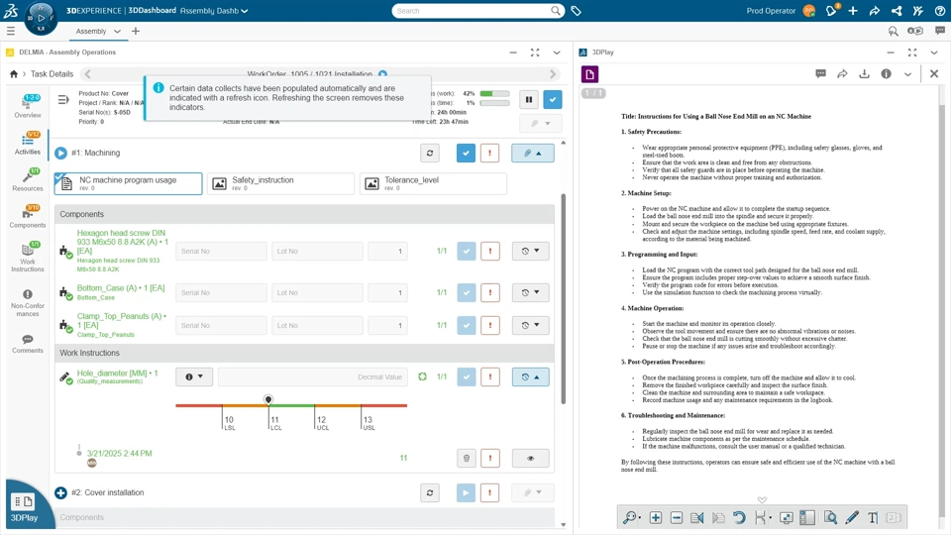Click Decimal Value input for Hole_diameter

click(313, 376)
